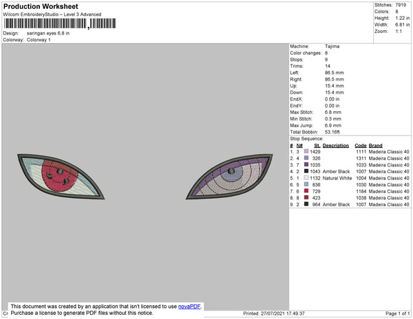Image resolution: width=413 pixels, height=319 pixels.
Task: Click the St. column header
Action: pos(317,146)
